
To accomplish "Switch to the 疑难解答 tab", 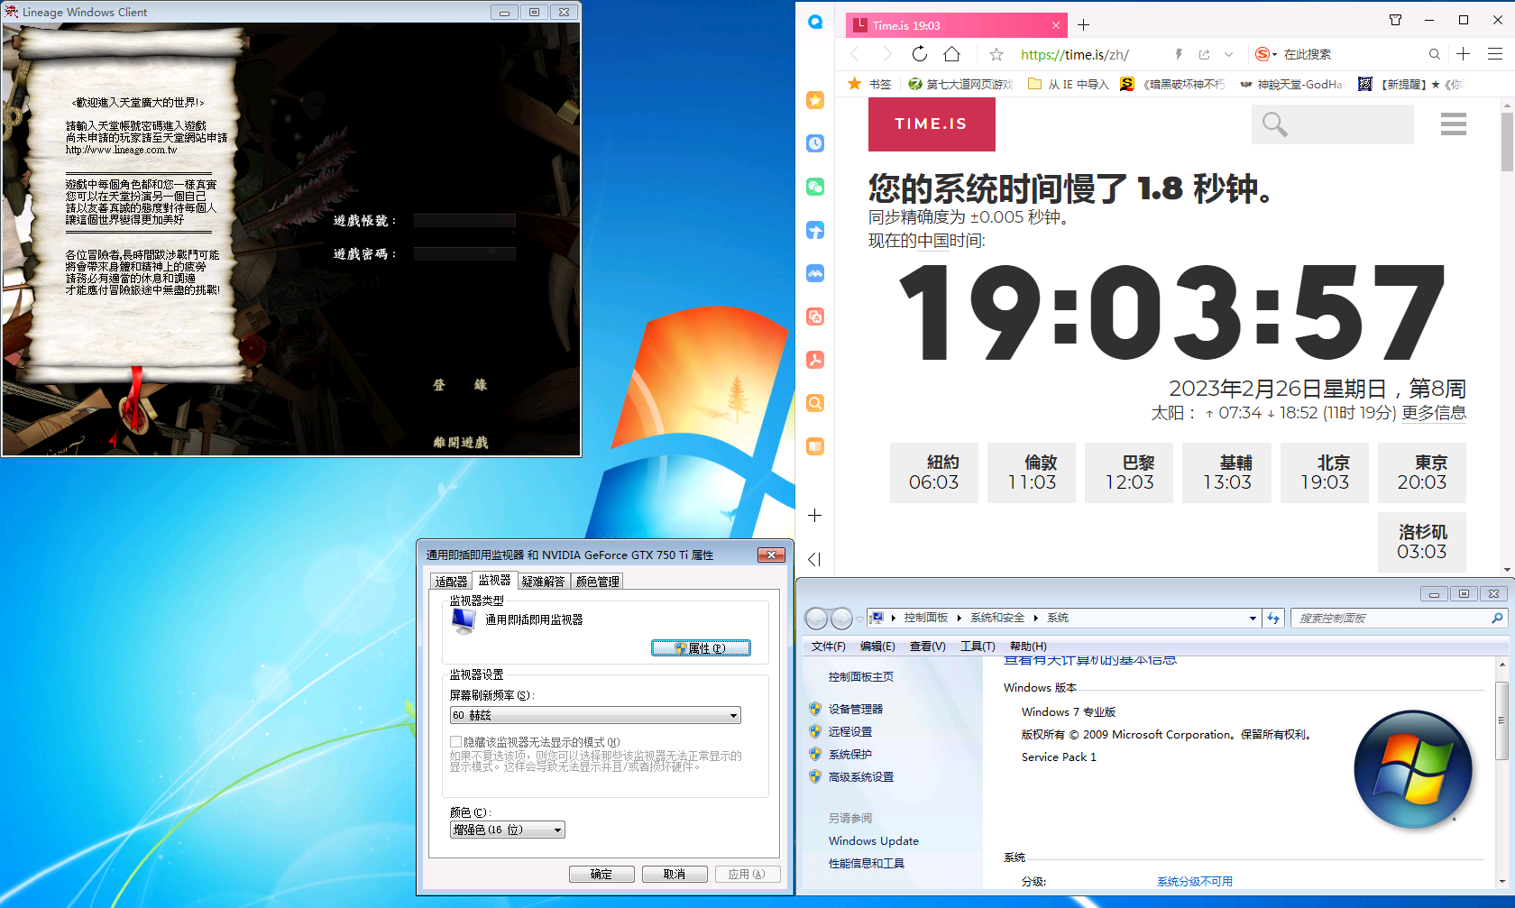I will click(543, 582).
